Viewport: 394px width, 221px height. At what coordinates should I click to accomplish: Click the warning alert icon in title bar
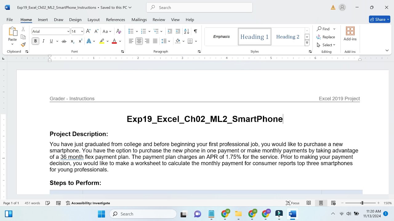[x=333, y=7]
